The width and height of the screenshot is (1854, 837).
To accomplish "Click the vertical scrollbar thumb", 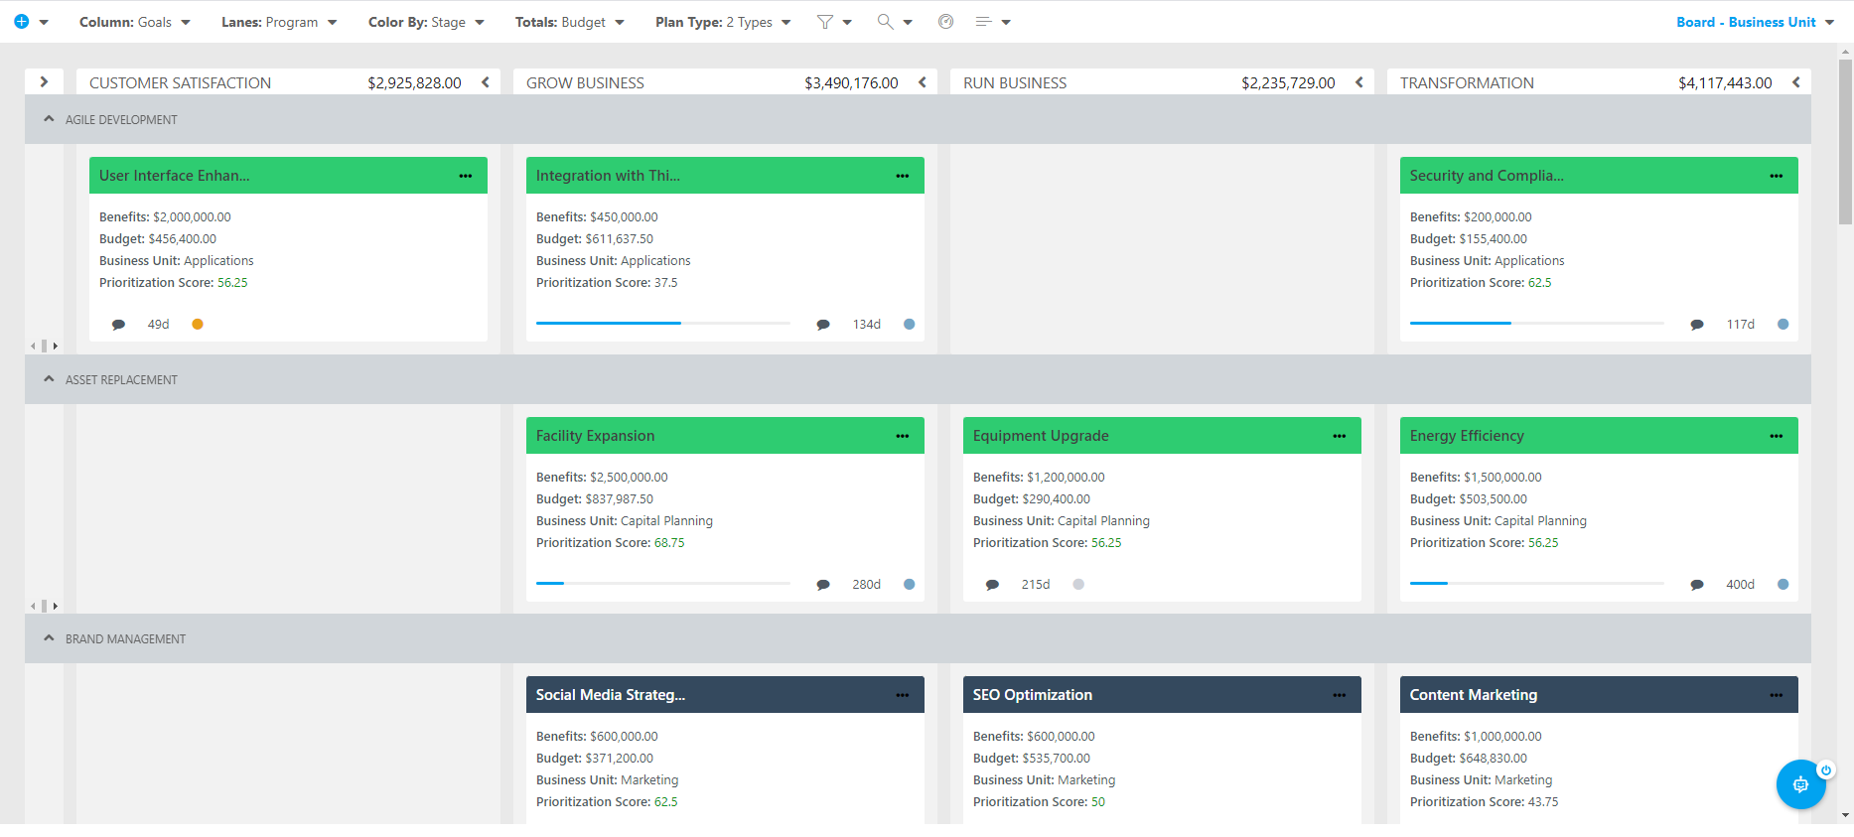I will 1845,141.
